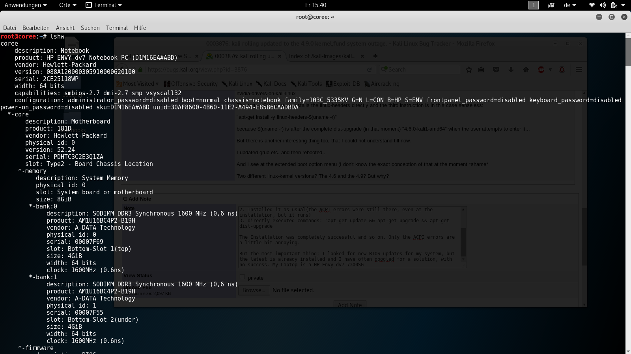
Task: Open the Orte places dropdown
Action: coord(67,5)
